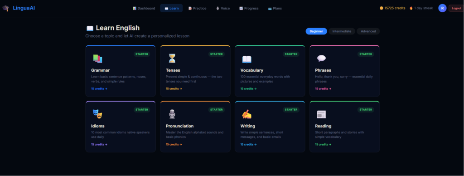Click the Reading newspaper icon
This screenshot has height=176, width=464.
coord(321,114)
